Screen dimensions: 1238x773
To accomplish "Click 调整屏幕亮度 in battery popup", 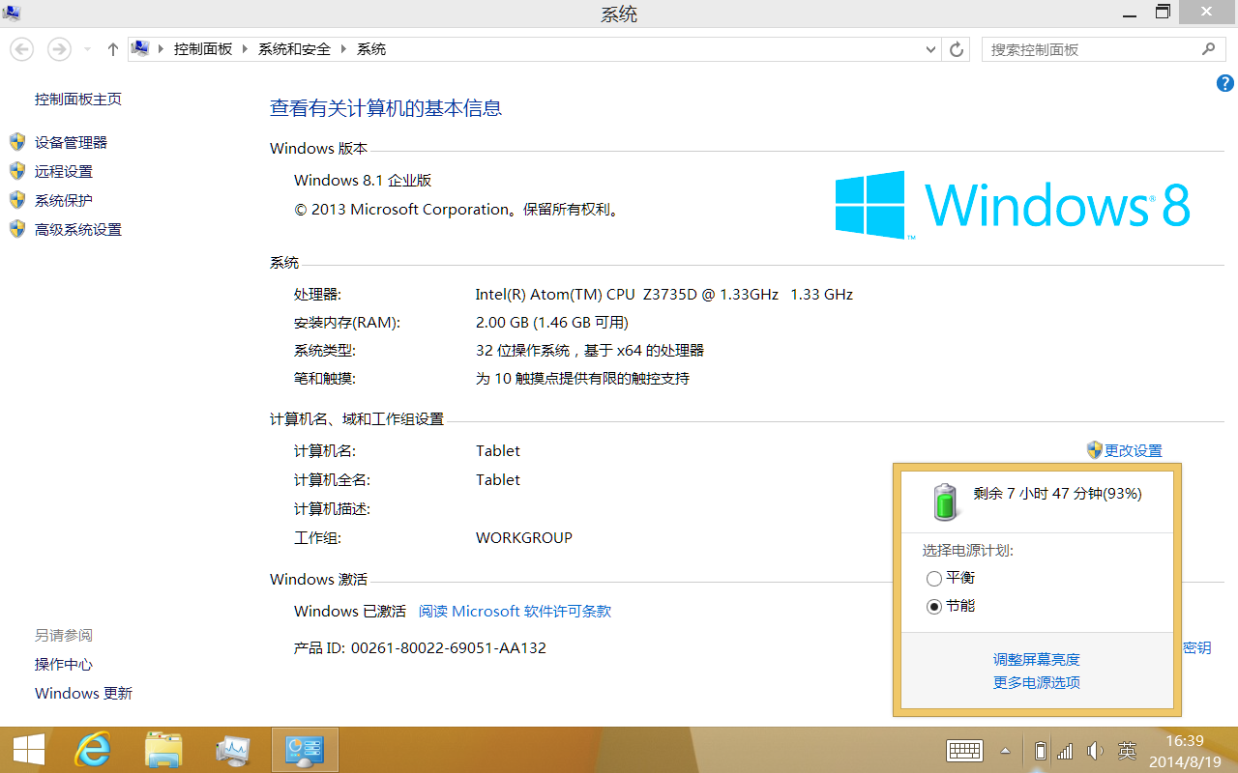I will 1037,660.
